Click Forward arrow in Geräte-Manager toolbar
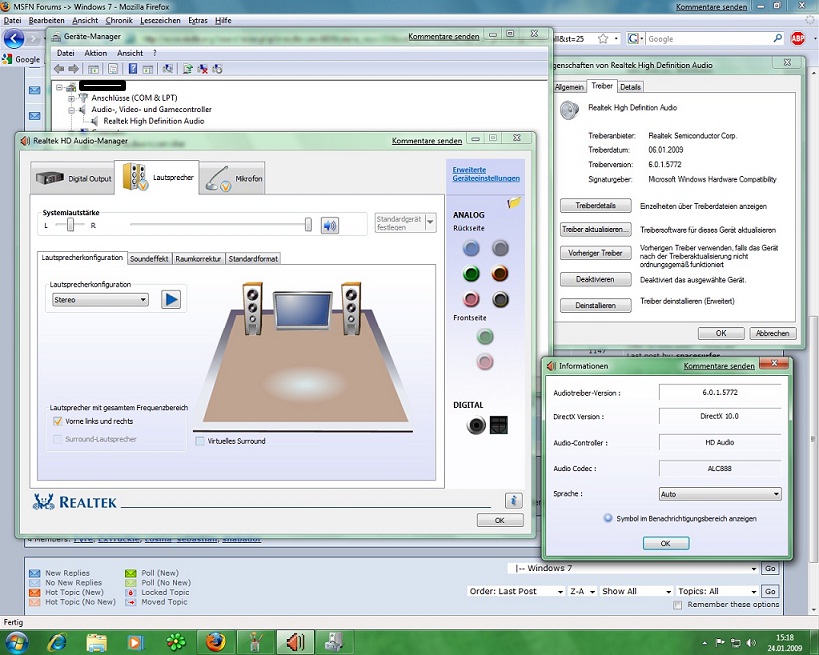Viewport: 819px width, 655px height. click(x=74, y=69)
